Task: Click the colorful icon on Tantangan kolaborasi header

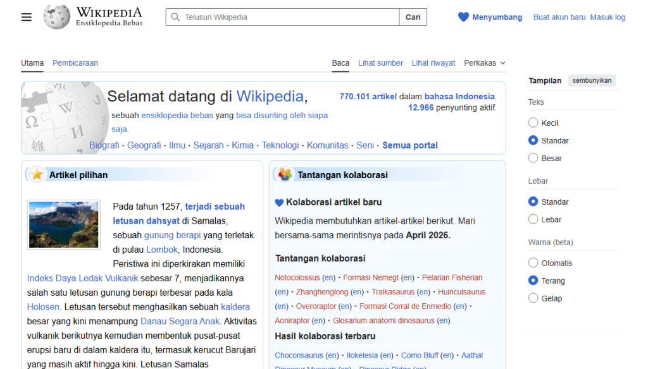Action: (284, 174)
